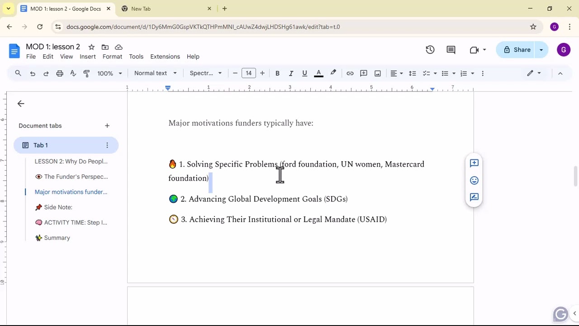579x326 pixels.
Task: Open version history
Action: tap(430, 50)
